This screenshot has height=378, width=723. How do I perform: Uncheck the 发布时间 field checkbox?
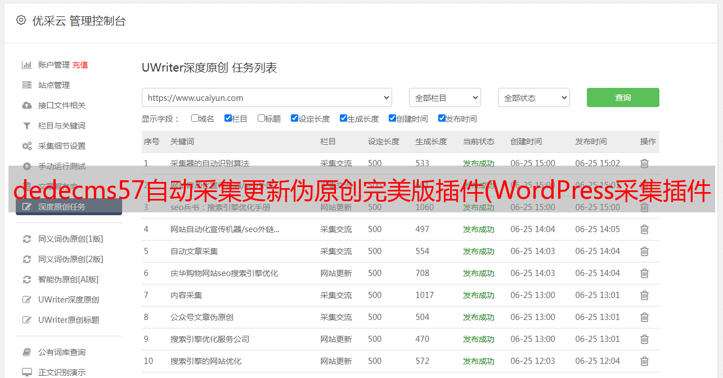click(442, 118)
